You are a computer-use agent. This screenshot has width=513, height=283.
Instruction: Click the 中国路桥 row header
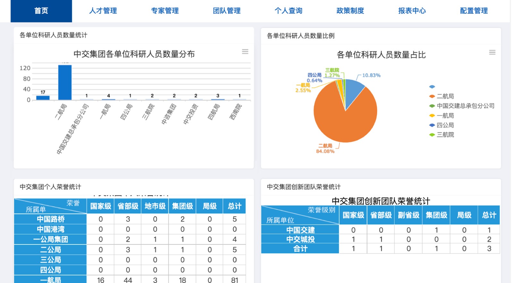point(50,219)
